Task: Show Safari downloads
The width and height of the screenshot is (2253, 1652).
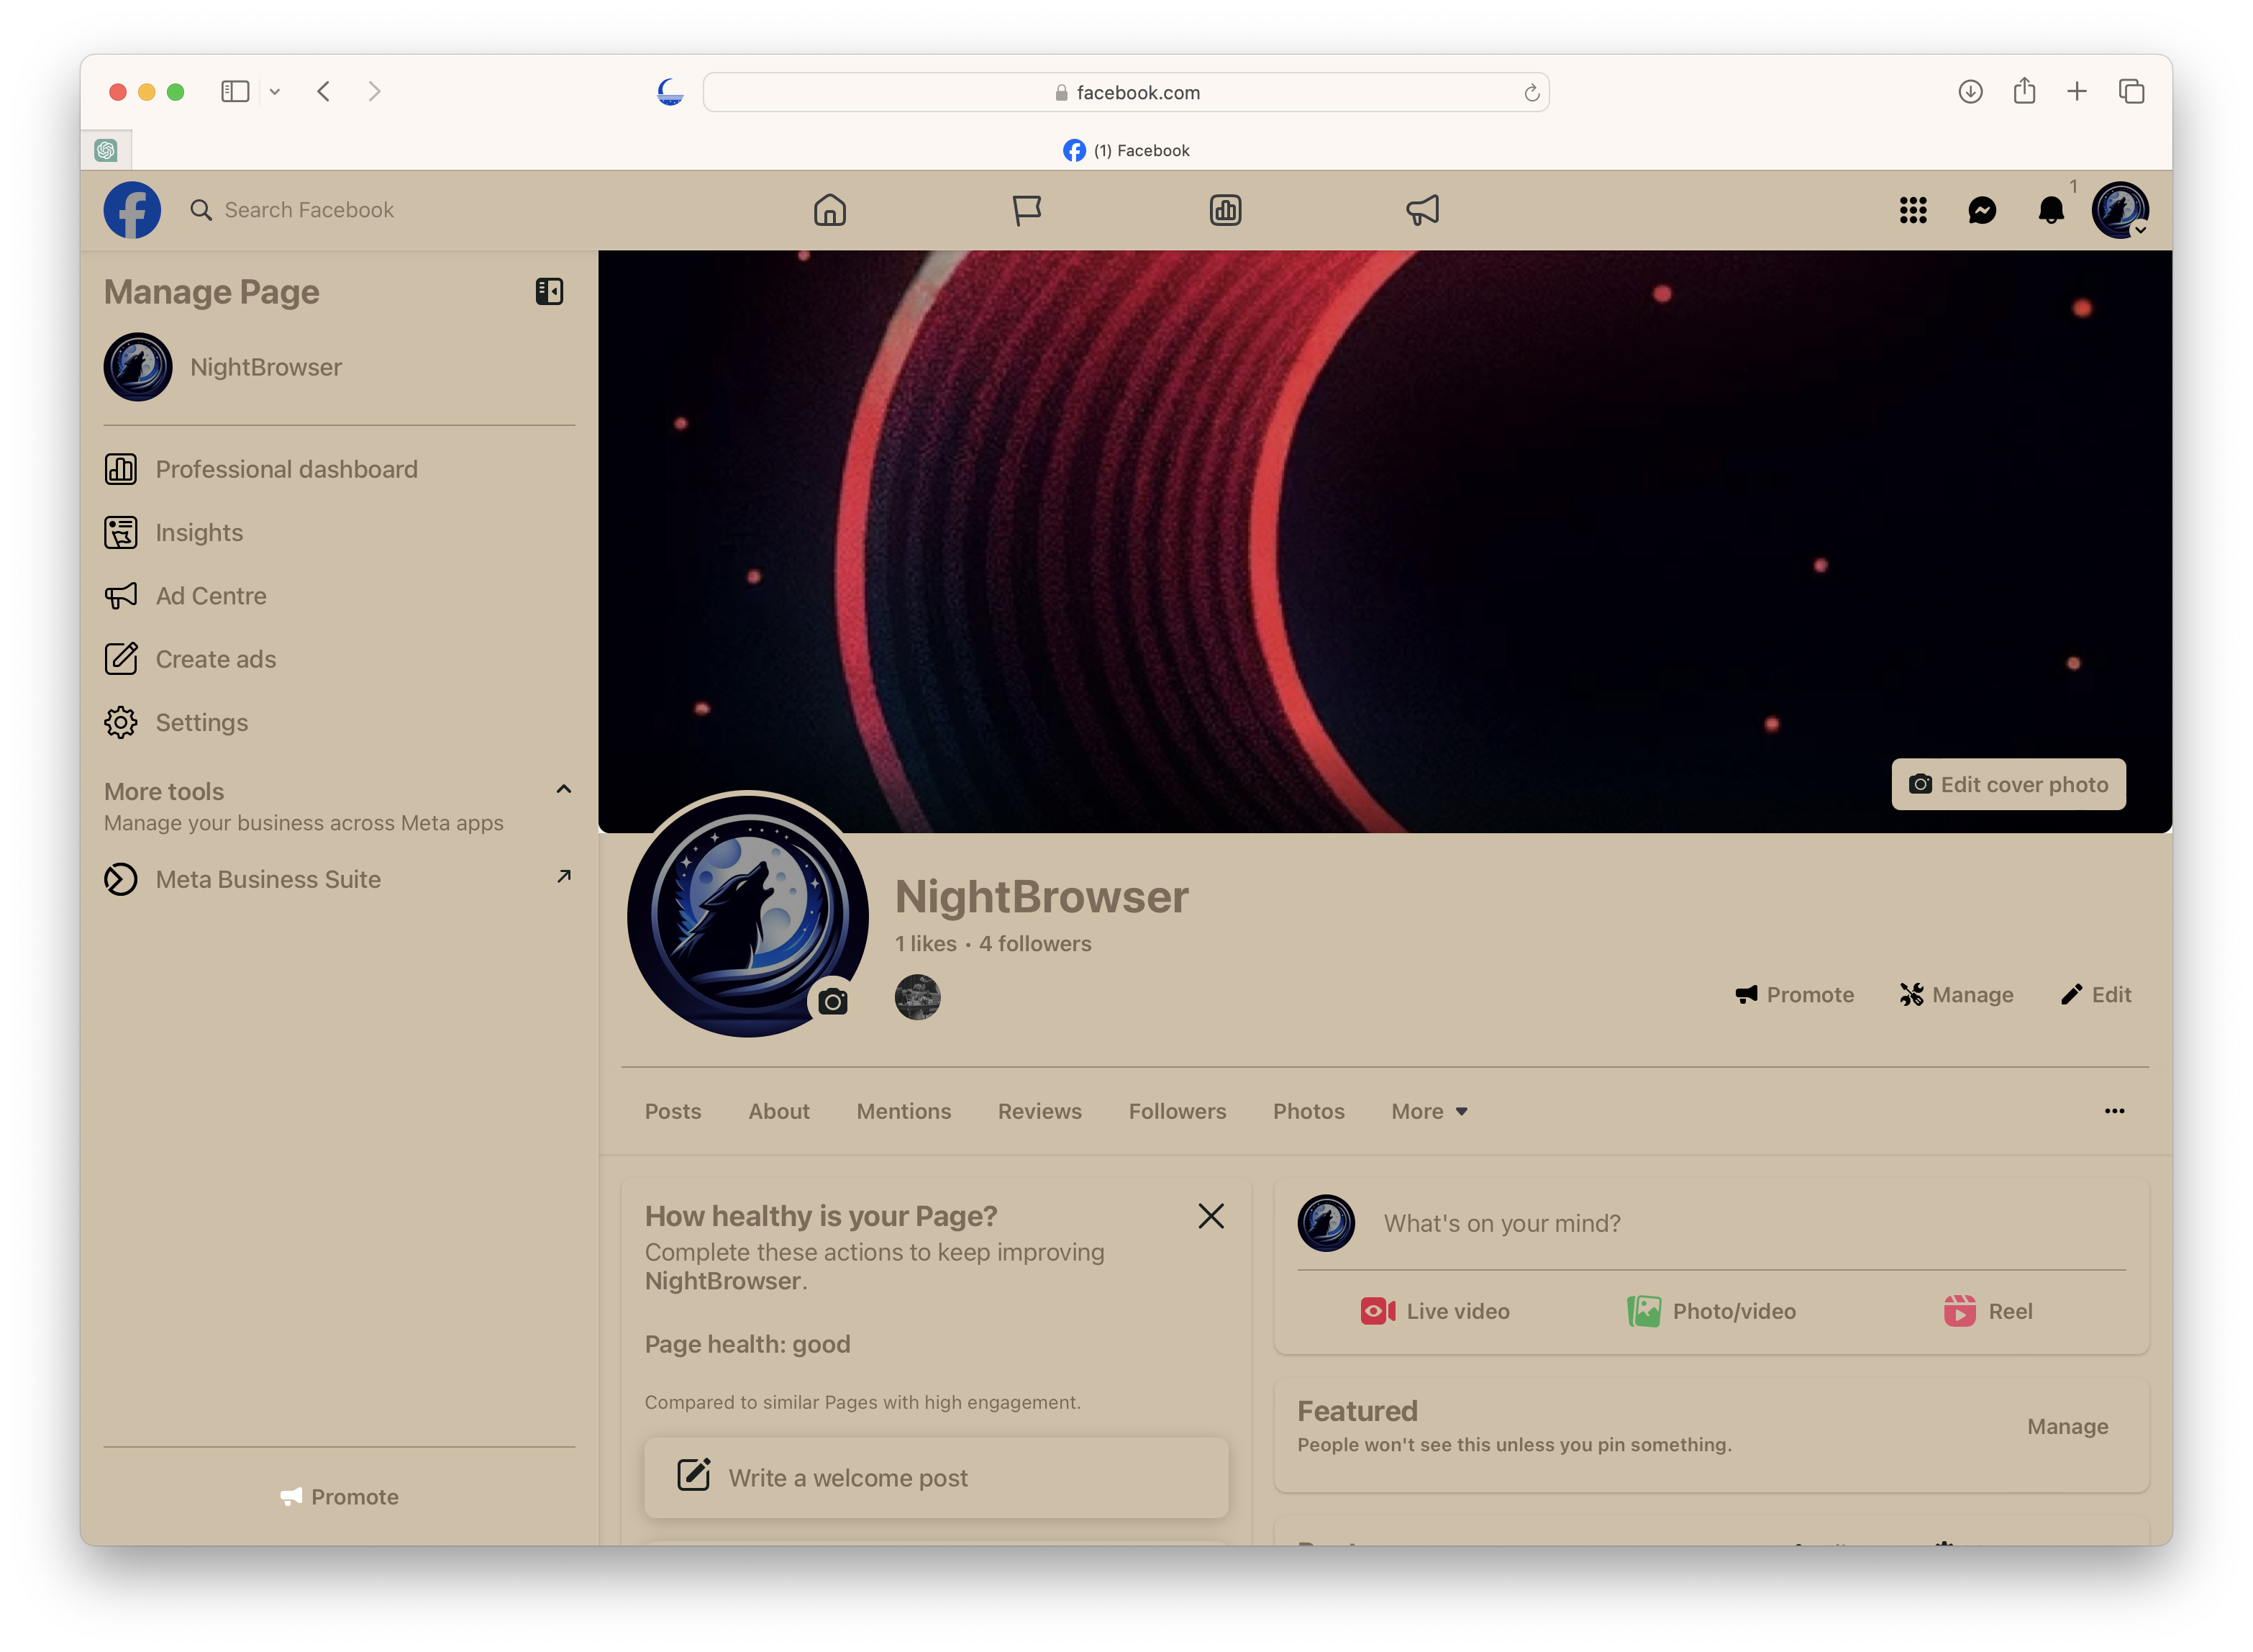Action: (1970, 92)
